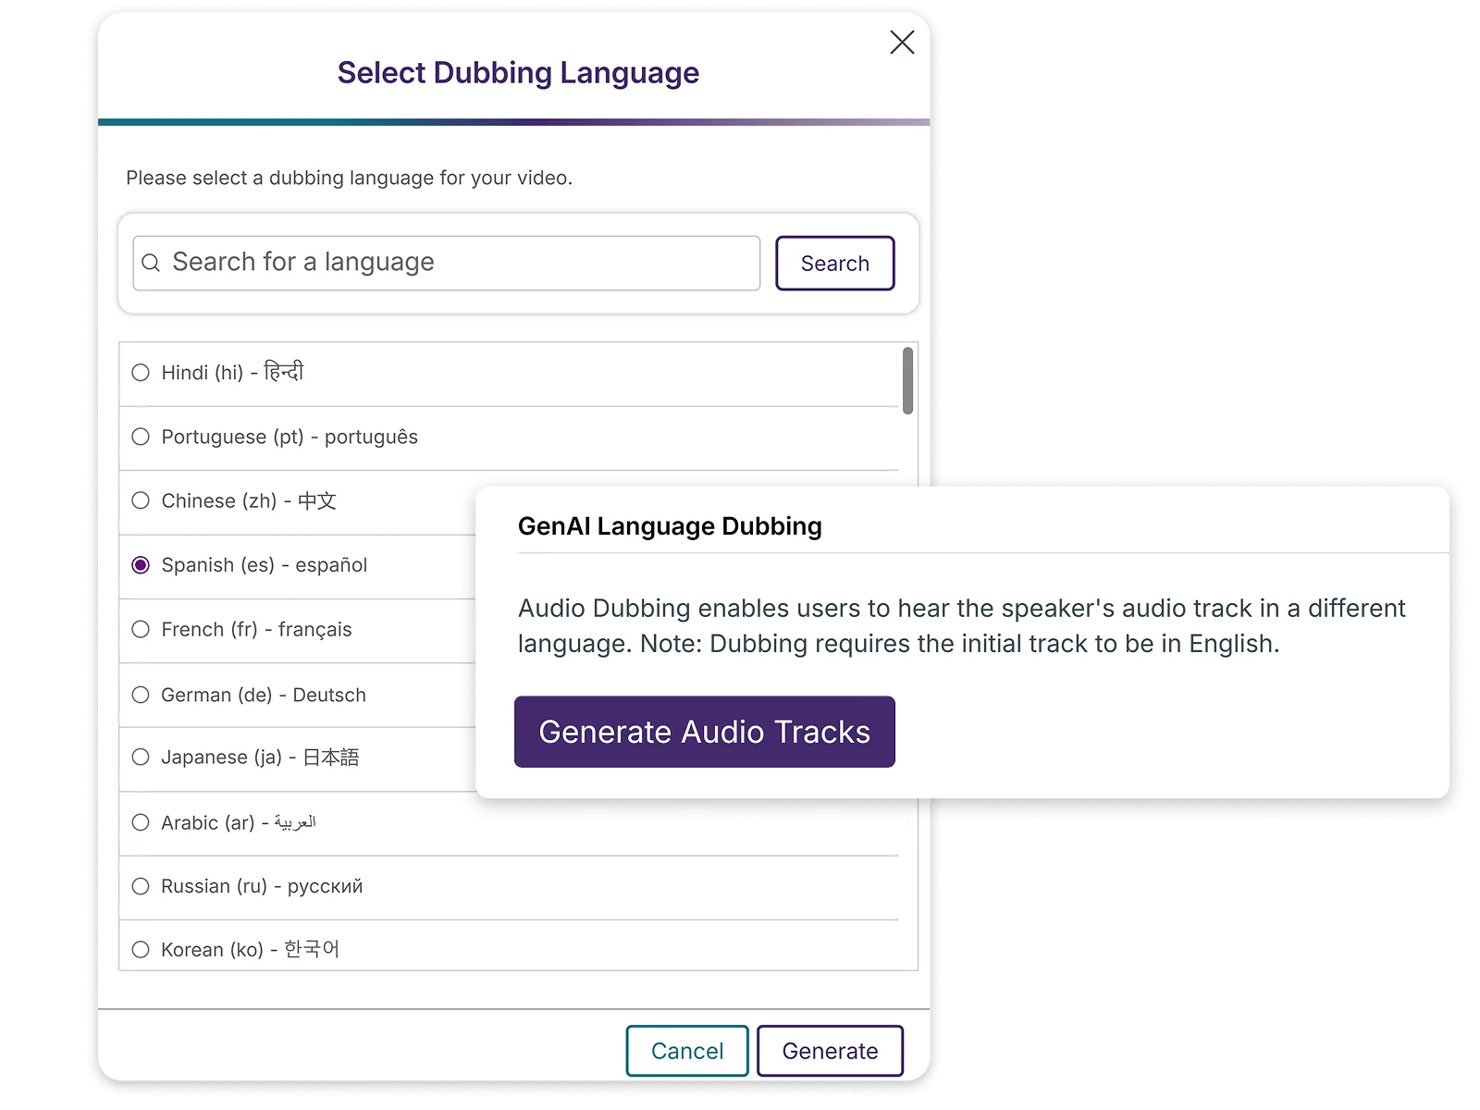Image resolution: width=1480 pixels, height=1110 pixels.
Task: Click the Generate Audio Tracks button
Action: click(704, 732)
